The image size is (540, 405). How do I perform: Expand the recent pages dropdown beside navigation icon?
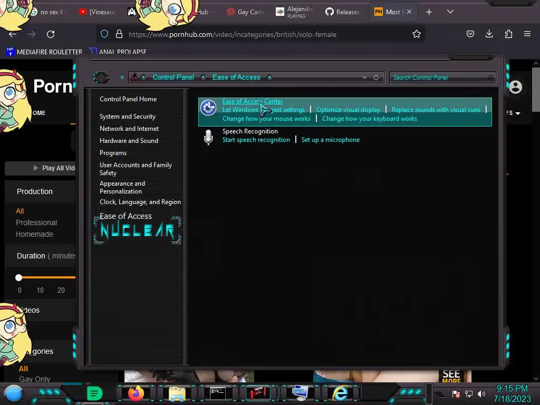122,77
